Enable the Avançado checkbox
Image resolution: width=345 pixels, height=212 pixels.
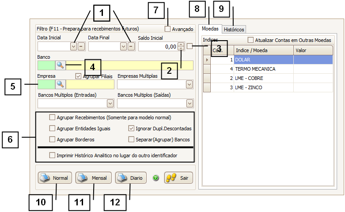167,29
